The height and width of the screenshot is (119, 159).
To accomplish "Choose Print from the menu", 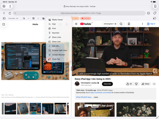I will [59, 28].
